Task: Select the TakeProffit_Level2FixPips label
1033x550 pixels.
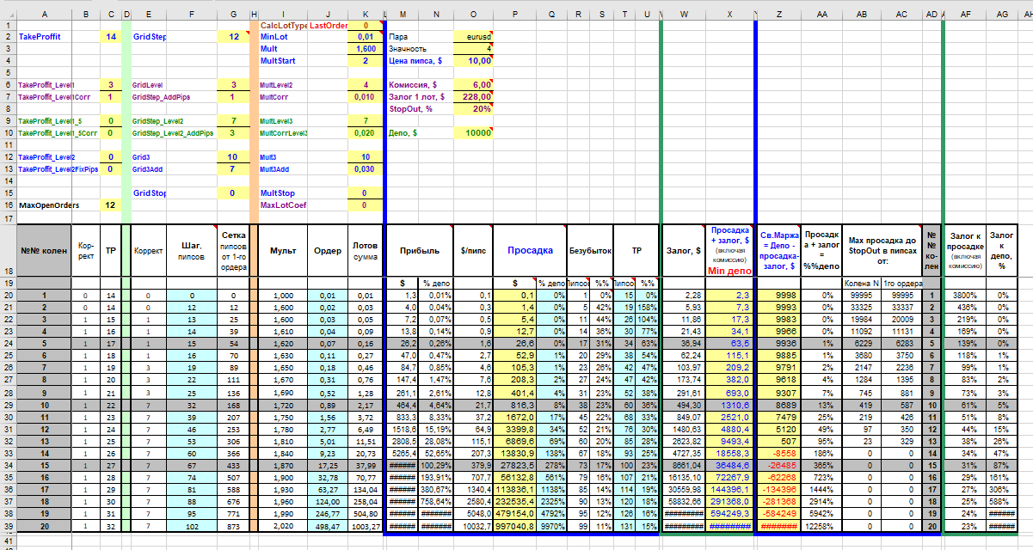Action: click(x=58, y=169)
